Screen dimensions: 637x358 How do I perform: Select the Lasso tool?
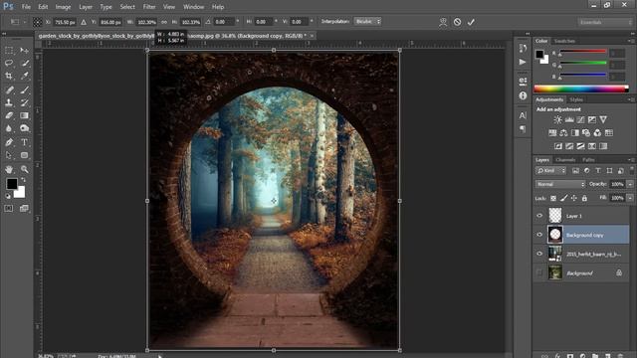[9, 63]
